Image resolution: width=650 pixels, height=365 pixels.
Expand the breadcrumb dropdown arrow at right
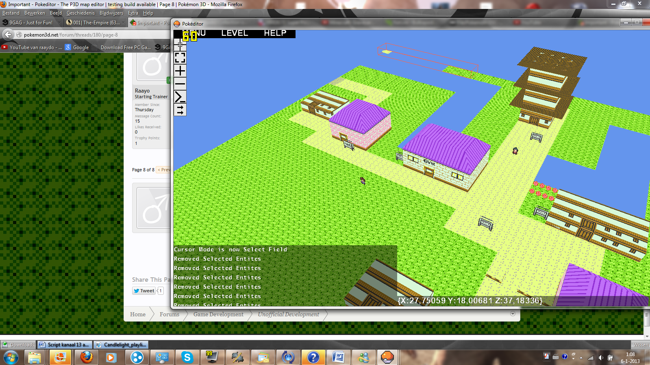click(x=513, y=314)
